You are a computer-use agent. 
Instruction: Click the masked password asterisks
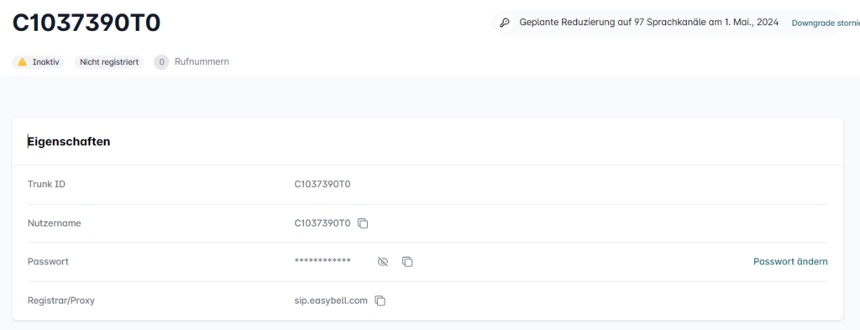click(x=322, y=261)
